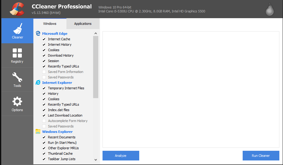This screenshot has width=283, height=165.
Task: Toggle Taskbar Jump Lists checkbox
Action: click(x=44, y=159)
